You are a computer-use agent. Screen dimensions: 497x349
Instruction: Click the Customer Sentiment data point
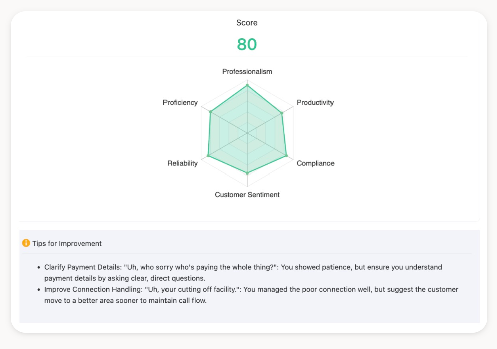[247, 173]
